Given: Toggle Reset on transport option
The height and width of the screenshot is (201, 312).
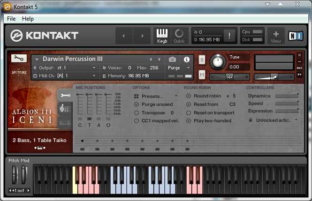Looking at the screenshot, I should (x=189, y=113).
